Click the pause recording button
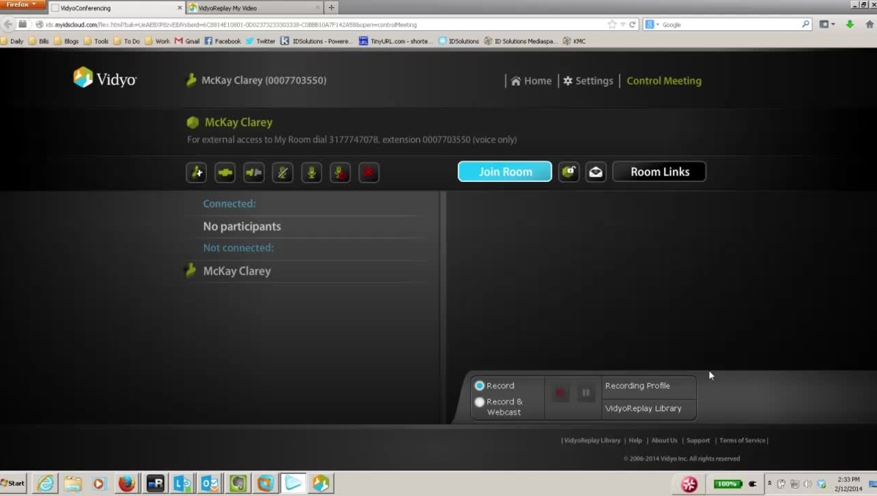 pos(586,393)
